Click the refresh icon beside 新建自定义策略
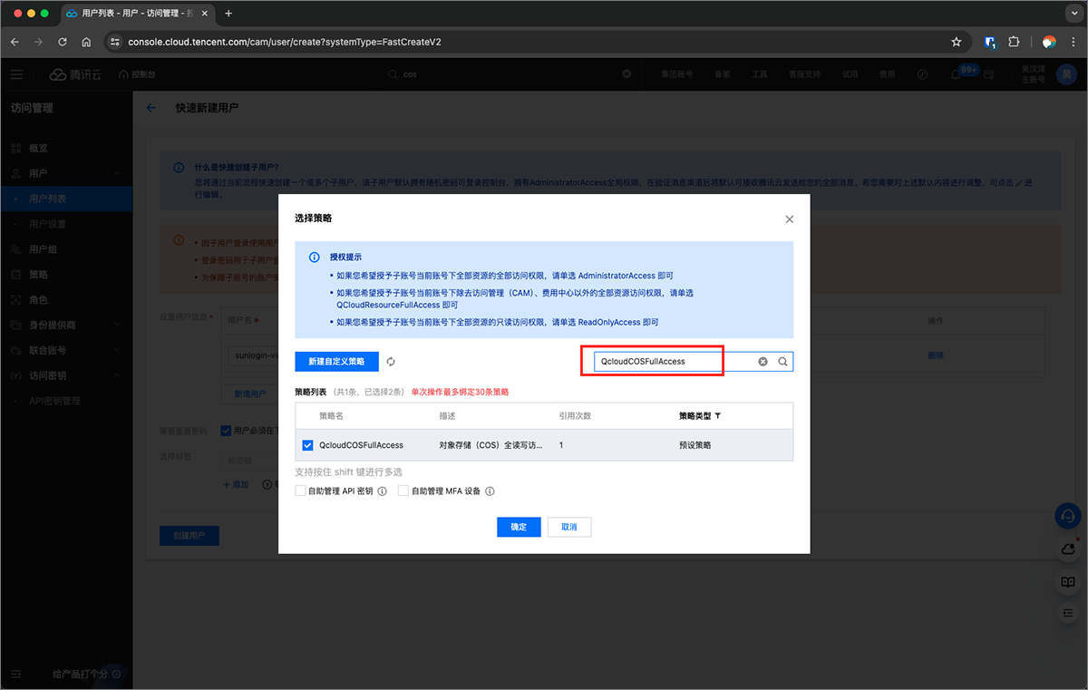Screen dimensions: 1088x690 (391, 362)
